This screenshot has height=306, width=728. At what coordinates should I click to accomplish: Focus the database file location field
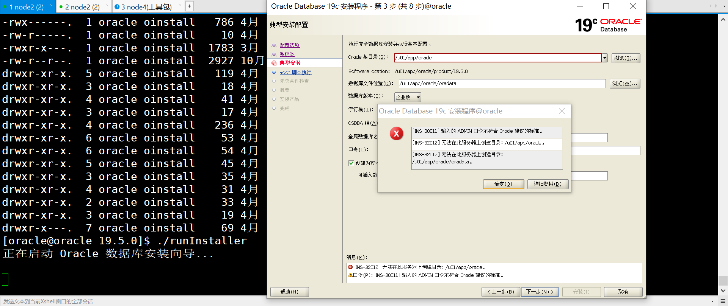pyautogui.click(x=502, y=84)
